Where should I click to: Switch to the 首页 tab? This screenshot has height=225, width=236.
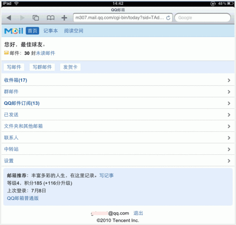[x=33, y=31]
